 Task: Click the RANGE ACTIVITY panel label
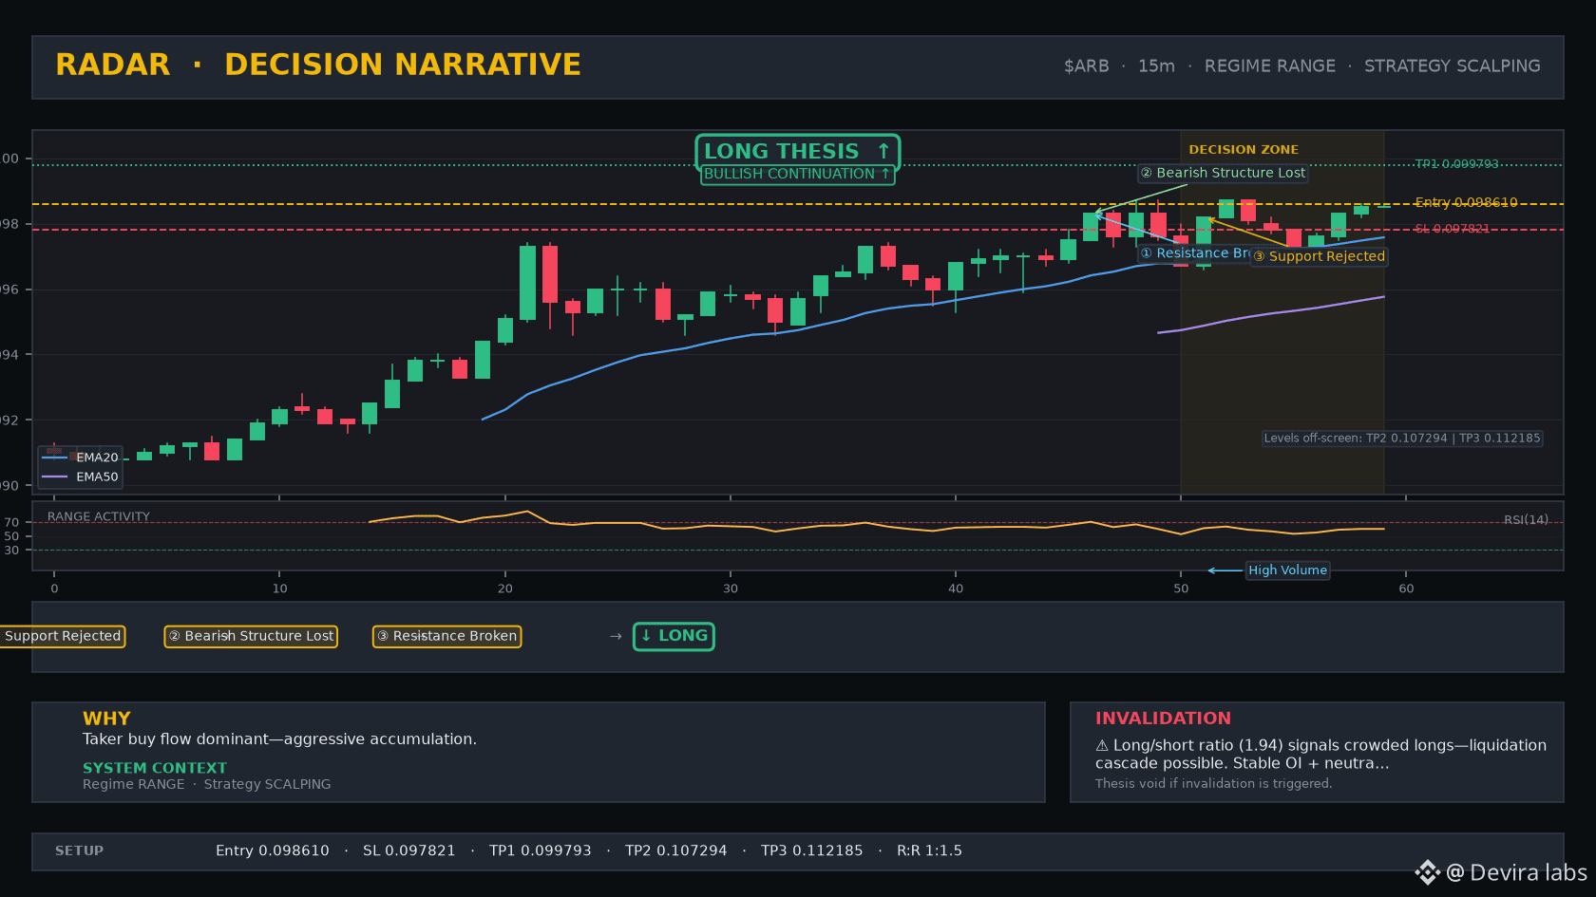click(99, 516)
